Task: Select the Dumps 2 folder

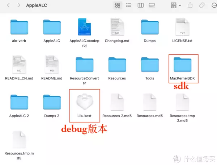Action: [x=52, y=102]
